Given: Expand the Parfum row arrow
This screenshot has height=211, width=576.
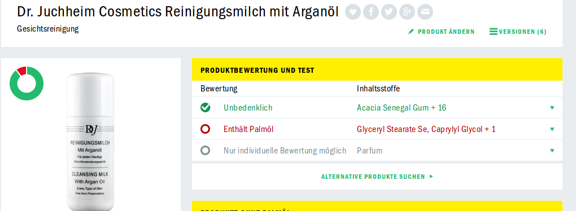Looking at the screenshot, I should [552, 151].
